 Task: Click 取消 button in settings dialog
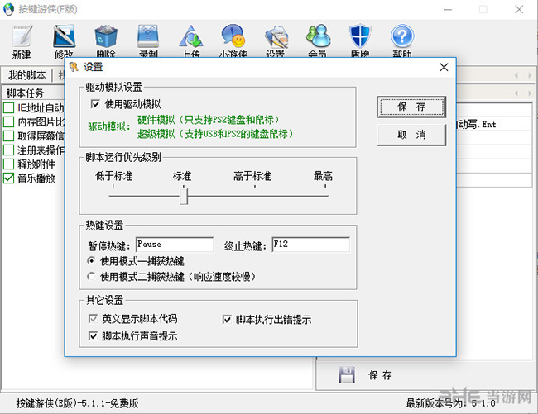tap(411, 135)
